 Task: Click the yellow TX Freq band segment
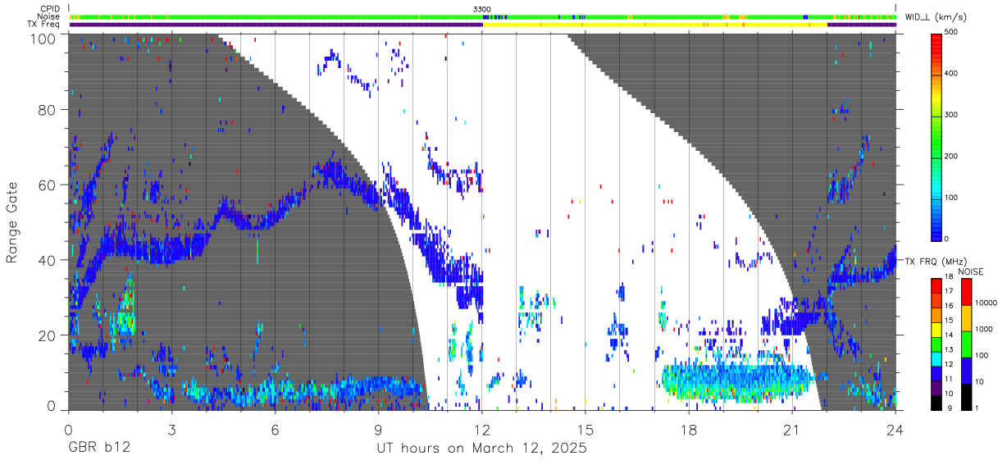(655, 25)
